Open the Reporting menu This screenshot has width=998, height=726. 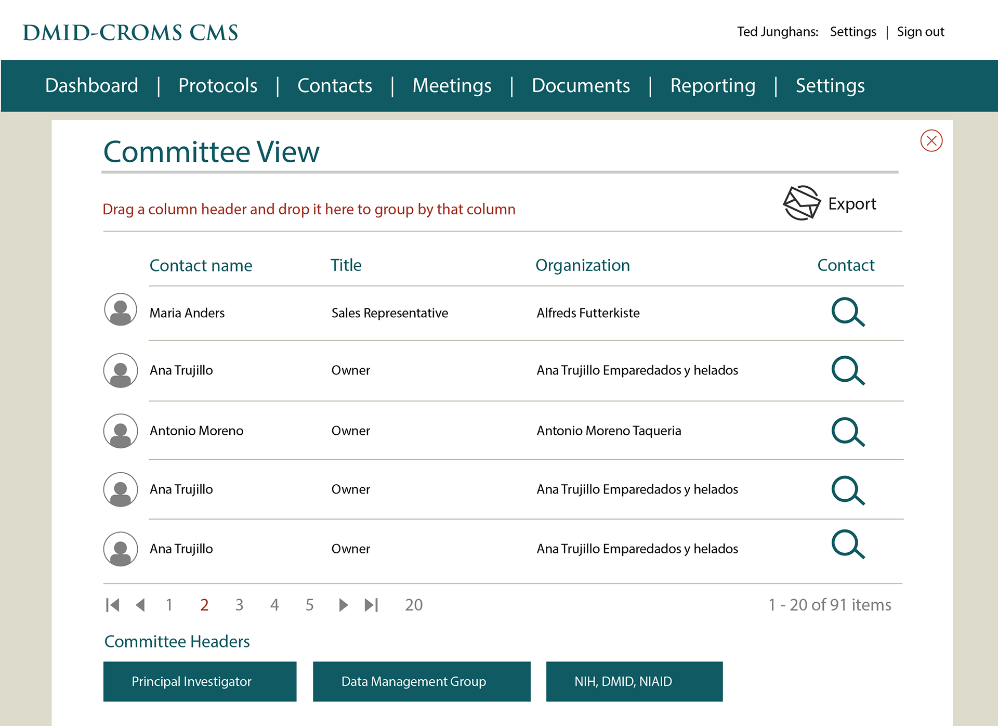point(713,86)
